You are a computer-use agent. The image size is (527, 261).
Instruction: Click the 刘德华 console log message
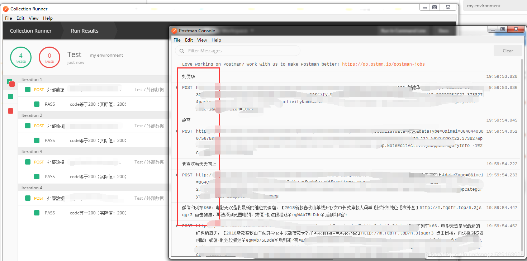pos(189,76)
